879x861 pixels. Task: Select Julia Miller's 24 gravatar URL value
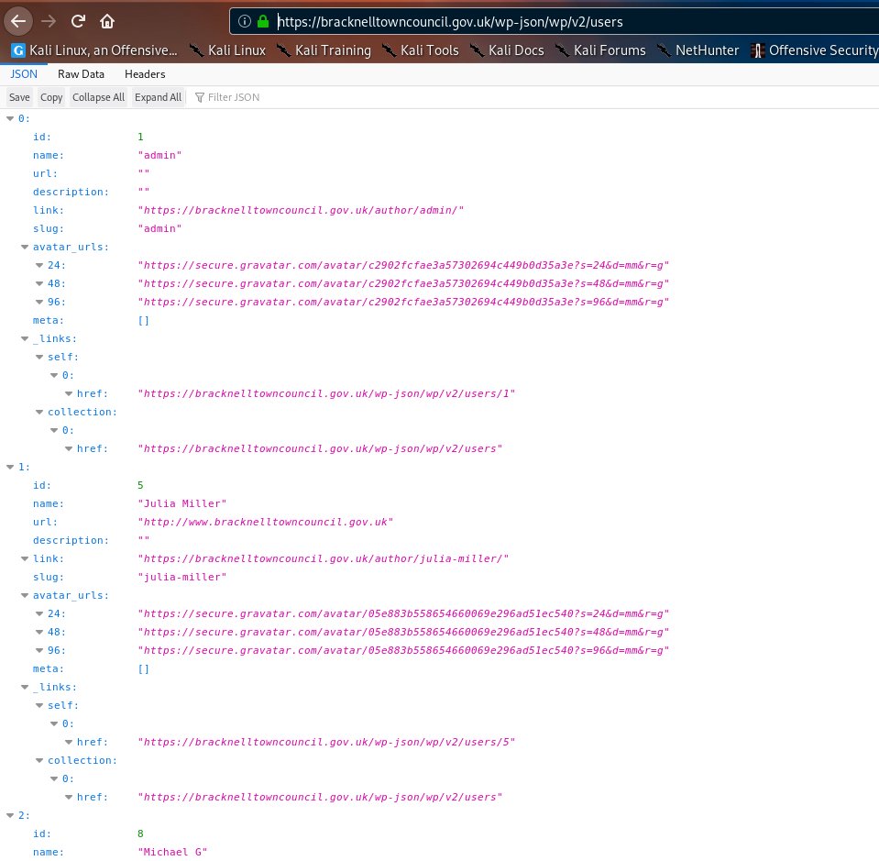(x=403, y=613)
